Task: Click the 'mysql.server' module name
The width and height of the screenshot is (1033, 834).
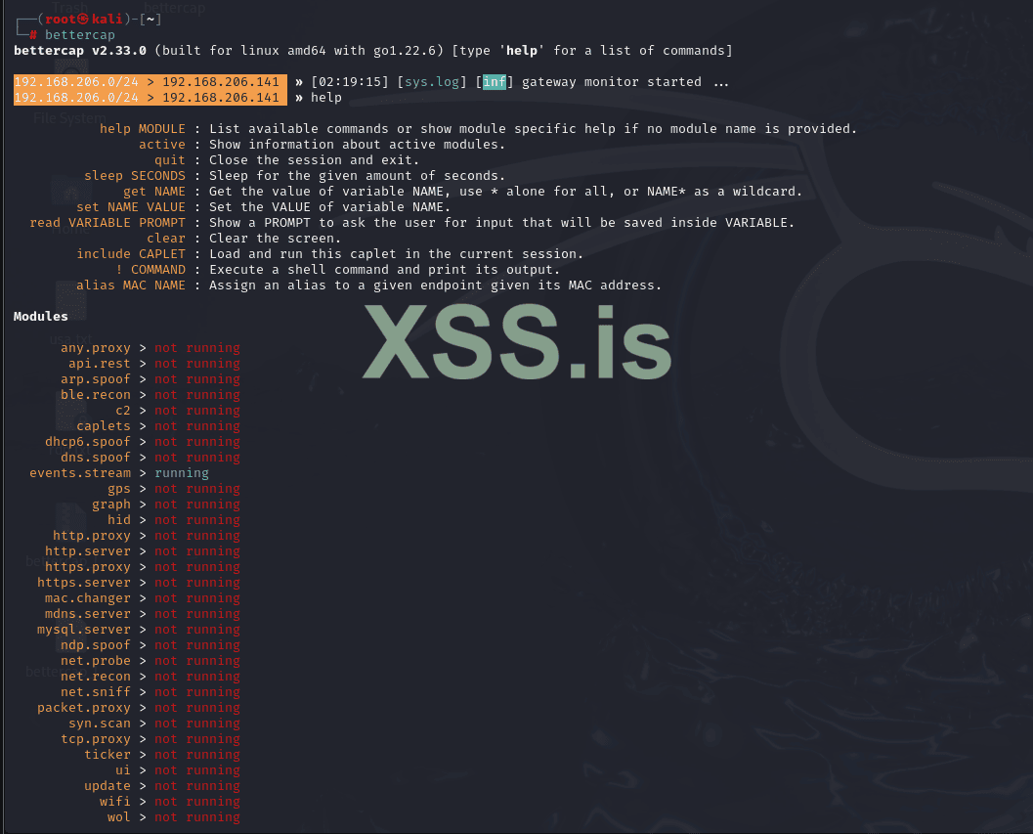Action: (x=84, y=630)
